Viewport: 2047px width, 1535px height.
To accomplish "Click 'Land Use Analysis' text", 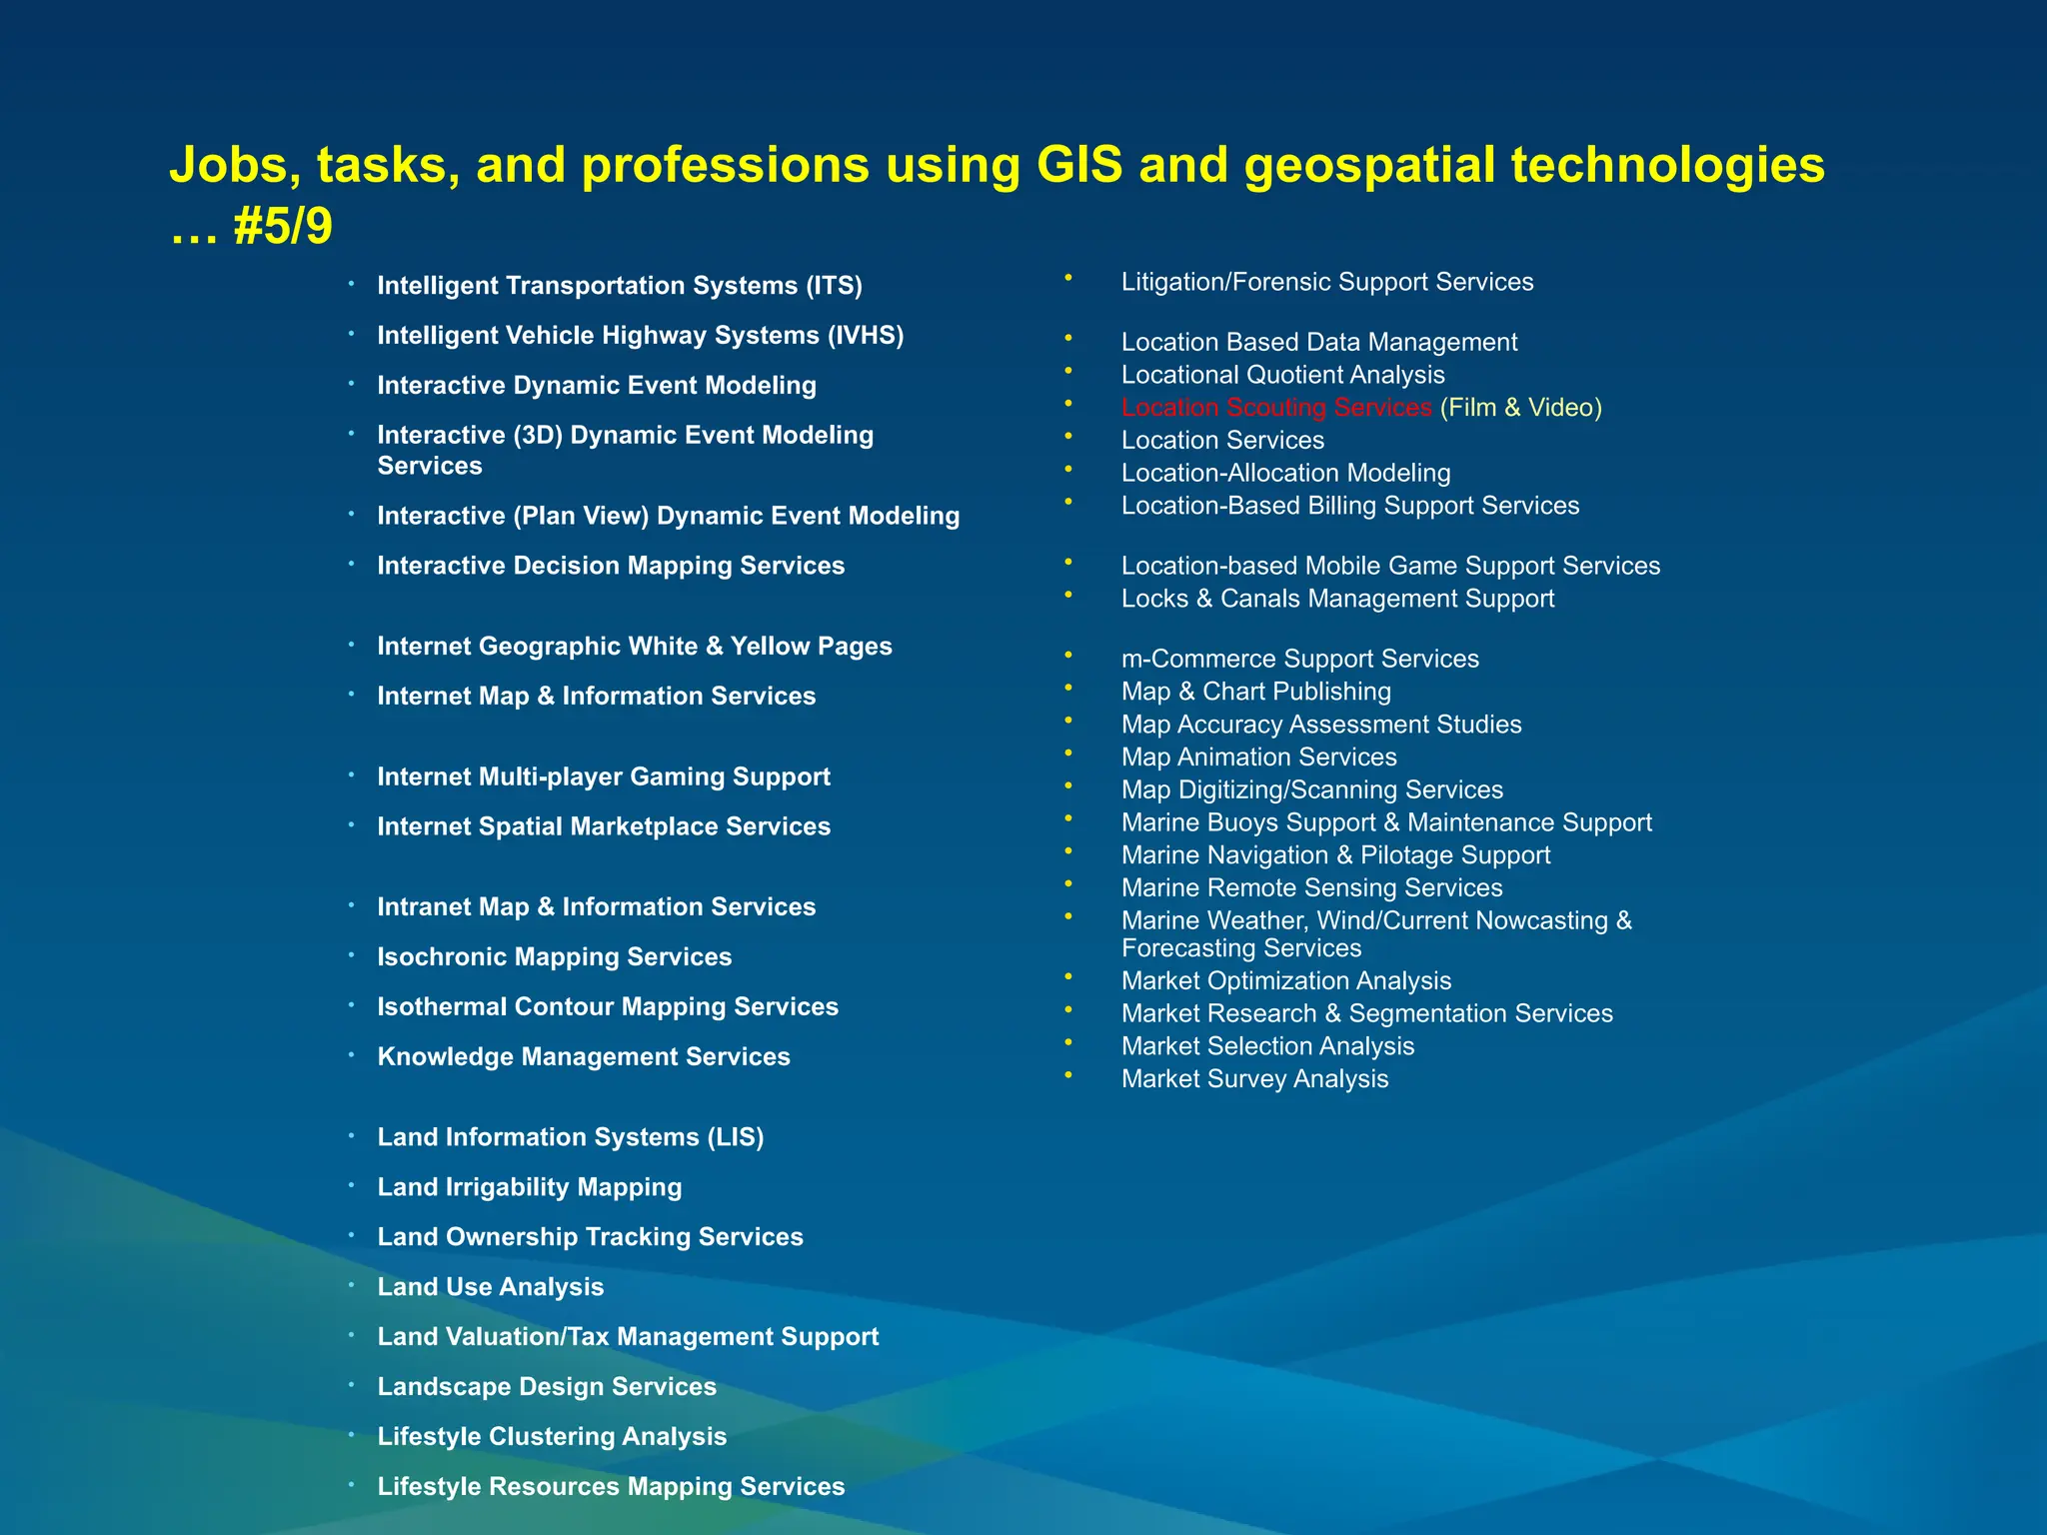I will click(491, 1287).
